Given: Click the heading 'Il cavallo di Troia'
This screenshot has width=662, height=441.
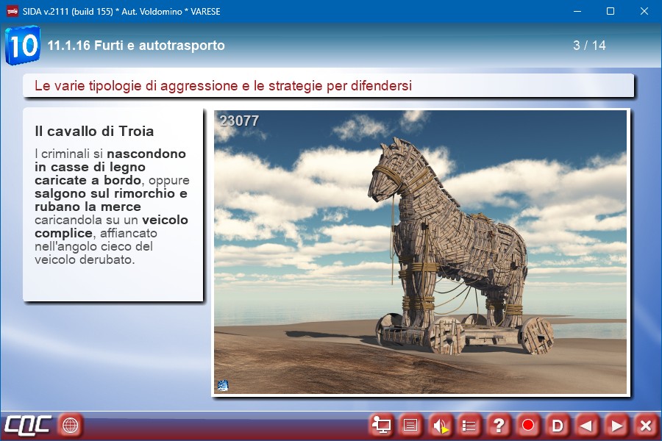Looking at the screenshot, I should pyautogui.click(x=94, y=132).
